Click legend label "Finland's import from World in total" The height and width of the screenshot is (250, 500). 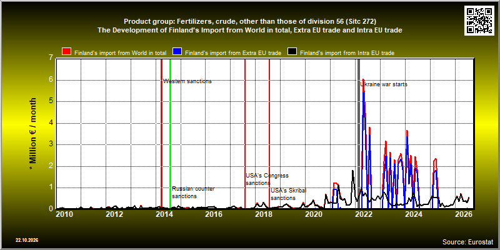pos(120,53)
